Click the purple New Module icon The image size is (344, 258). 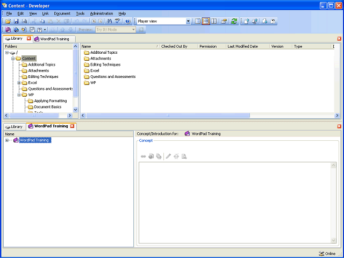8,30
